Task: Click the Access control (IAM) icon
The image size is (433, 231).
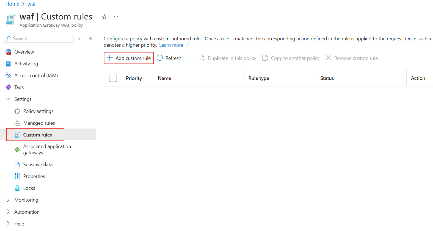Action: coord(9,76)
